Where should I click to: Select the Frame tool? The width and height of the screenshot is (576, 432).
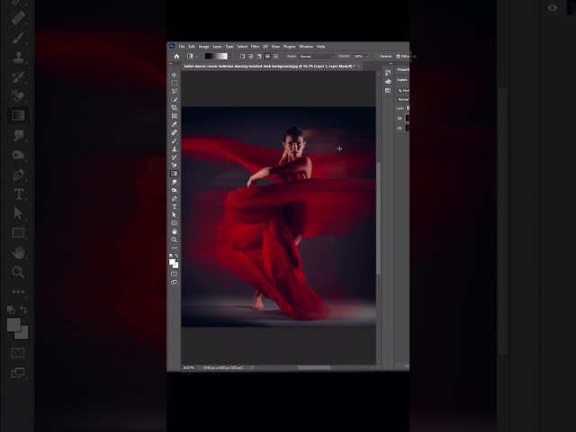[174, 116]
